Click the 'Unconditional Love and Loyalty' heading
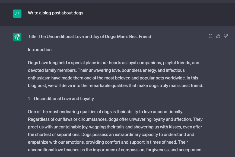Screen dimensions: 235x157 click(x=64, y=99)
